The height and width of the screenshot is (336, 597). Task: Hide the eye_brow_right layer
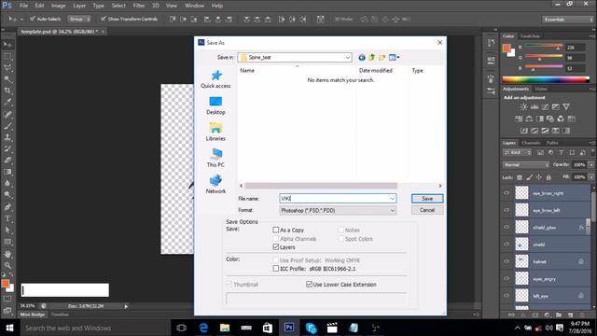click(507, 193)
